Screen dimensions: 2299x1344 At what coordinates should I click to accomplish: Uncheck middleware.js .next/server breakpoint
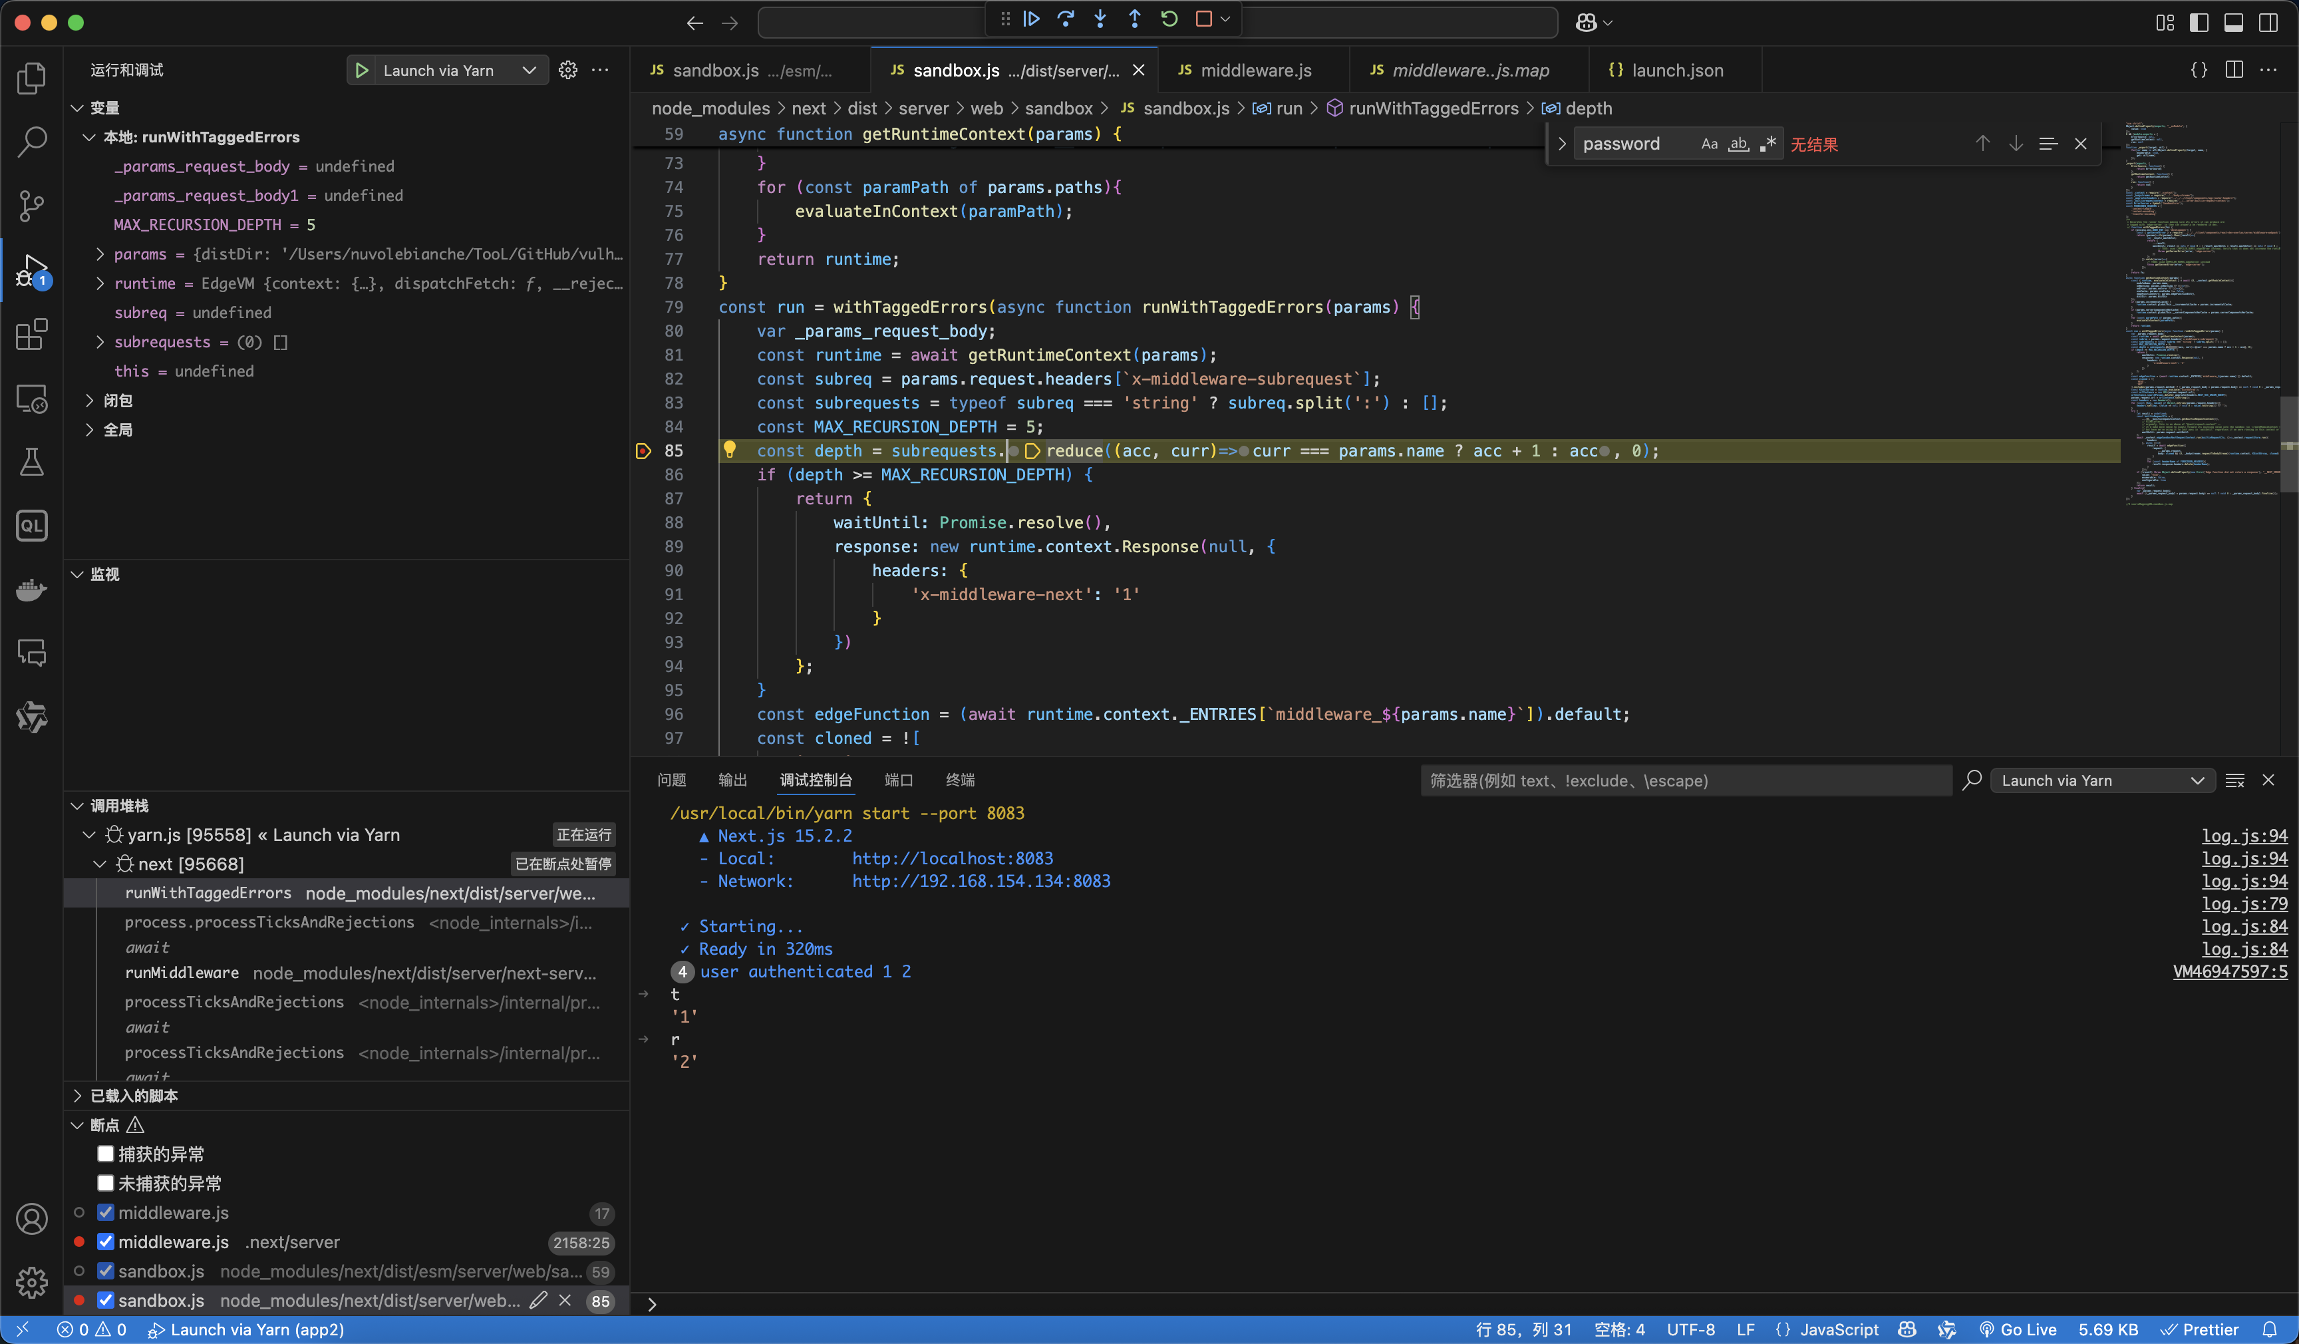[106, 1242]
